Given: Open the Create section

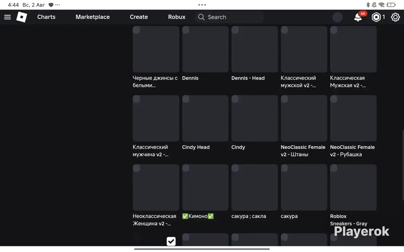Looking at the screenshot, I should tap(139, 17).
